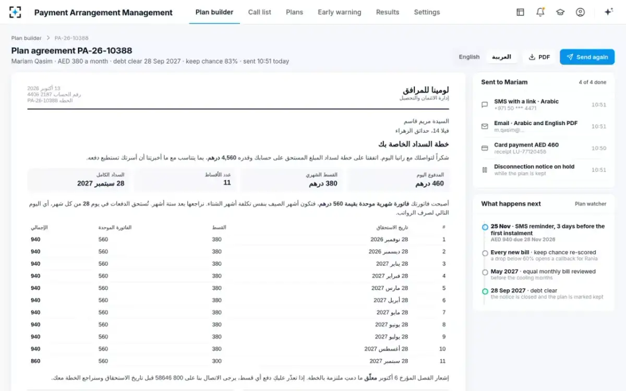
Task: Click the 'خطة السداد الخاصة بك' heading
Action: [x=413, y=144]
